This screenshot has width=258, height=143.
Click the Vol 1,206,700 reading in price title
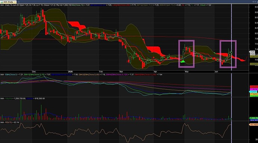(66, 5)
